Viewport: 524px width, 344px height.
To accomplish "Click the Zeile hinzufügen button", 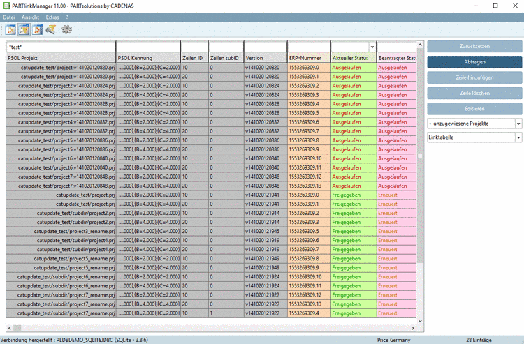I will click(x=474, y=77).
